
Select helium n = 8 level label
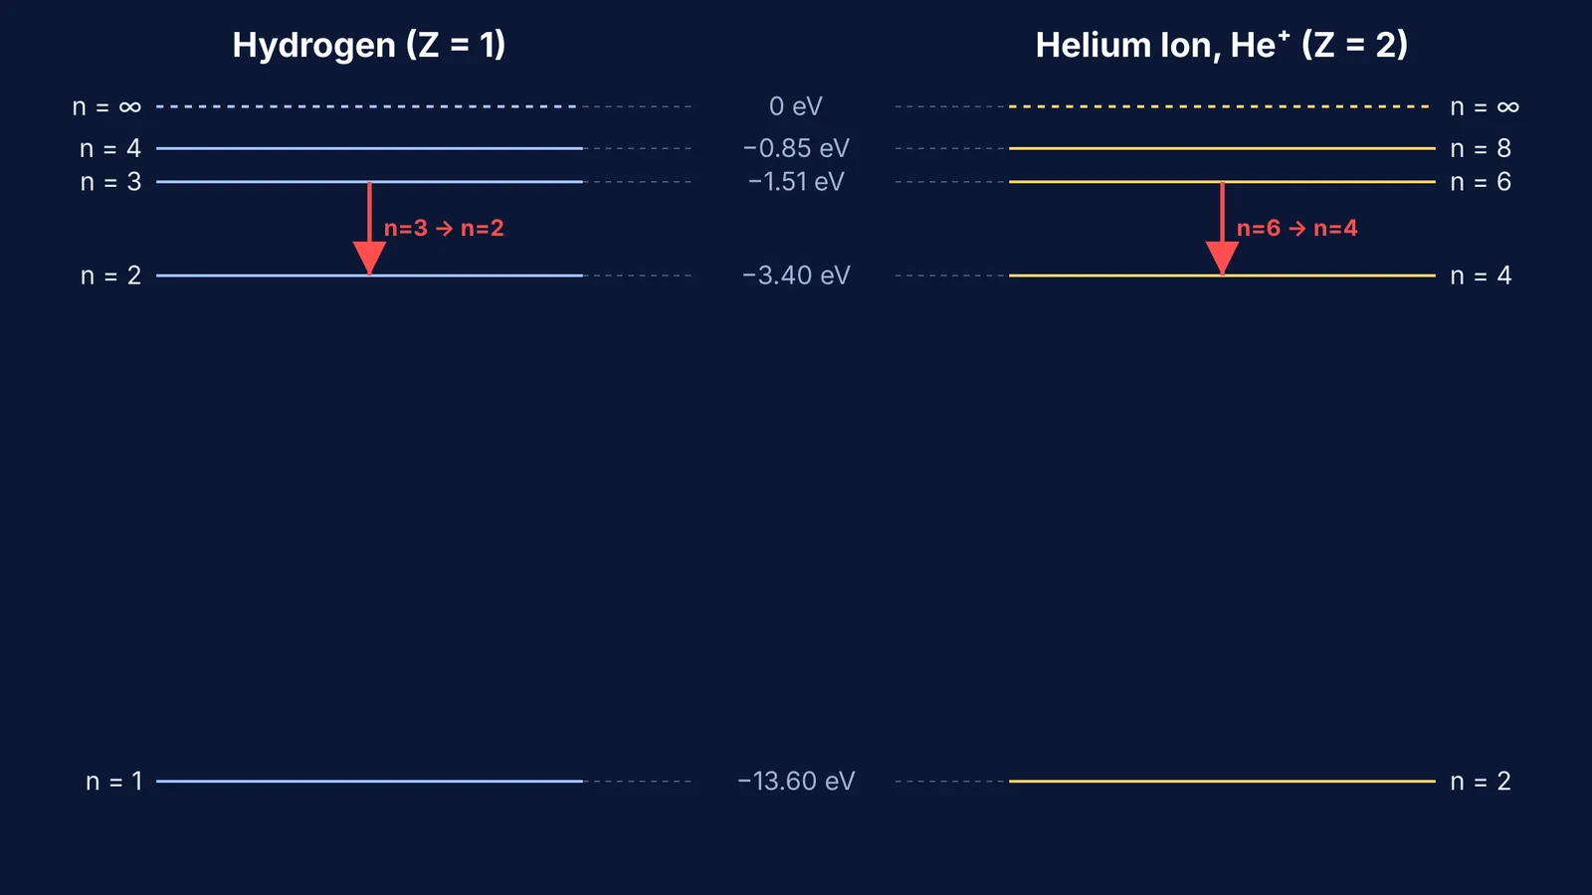(1481, 148)
